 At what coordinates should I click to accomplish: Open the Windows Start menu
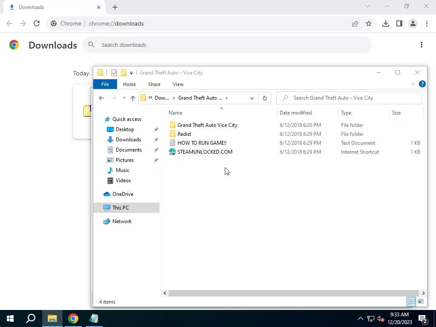coord(10,318)
